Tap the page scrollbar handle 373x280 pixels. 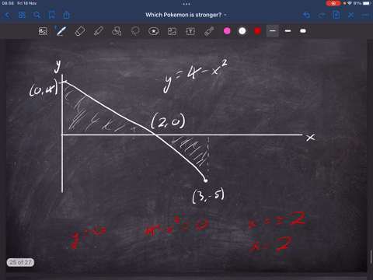pos(371,257)
